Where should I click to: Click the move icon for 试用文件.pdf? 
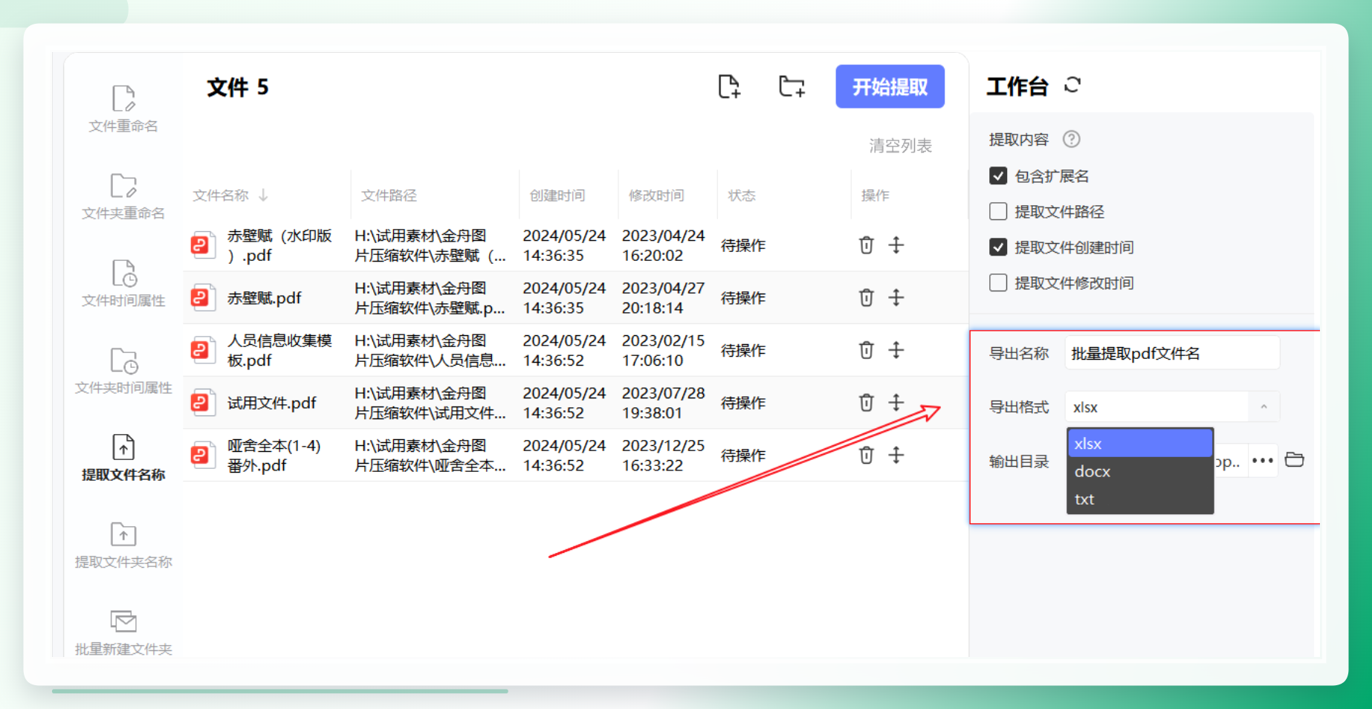896,403
